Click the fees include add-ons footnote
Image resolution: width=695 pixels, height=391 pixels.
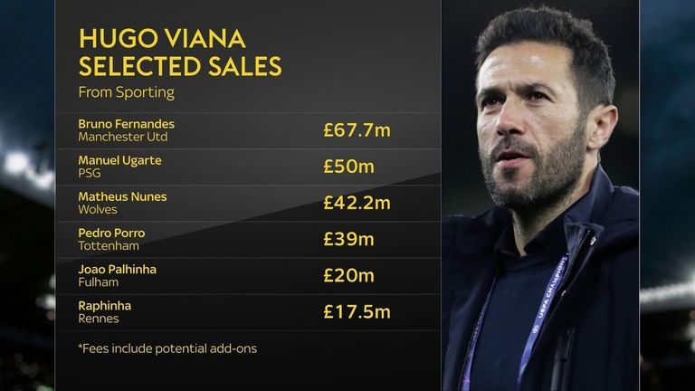(167, 348)
